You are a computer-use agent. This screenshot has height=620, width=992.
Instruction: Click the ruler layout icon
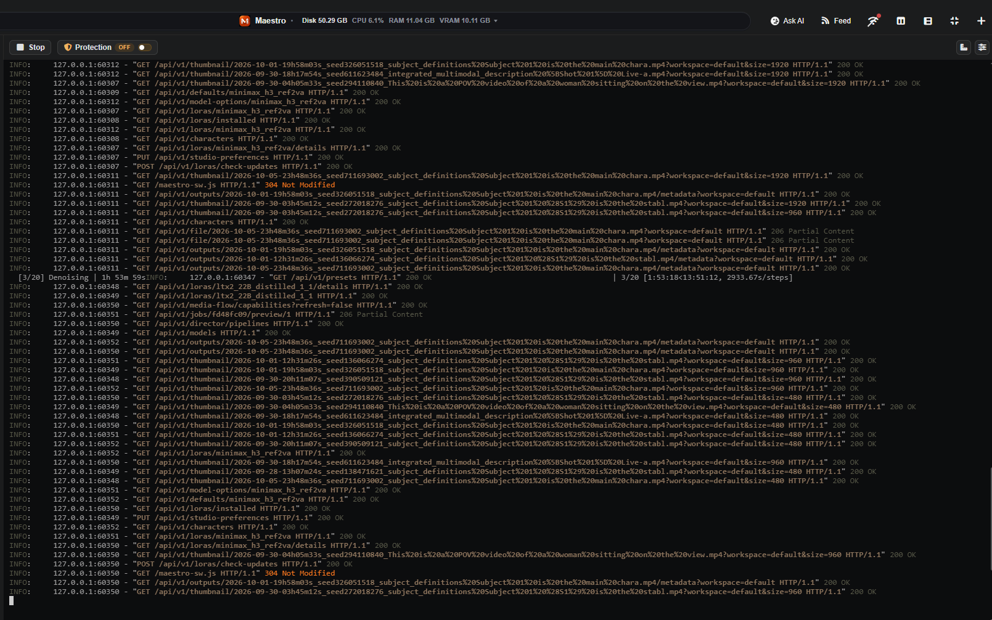[964, 47]
